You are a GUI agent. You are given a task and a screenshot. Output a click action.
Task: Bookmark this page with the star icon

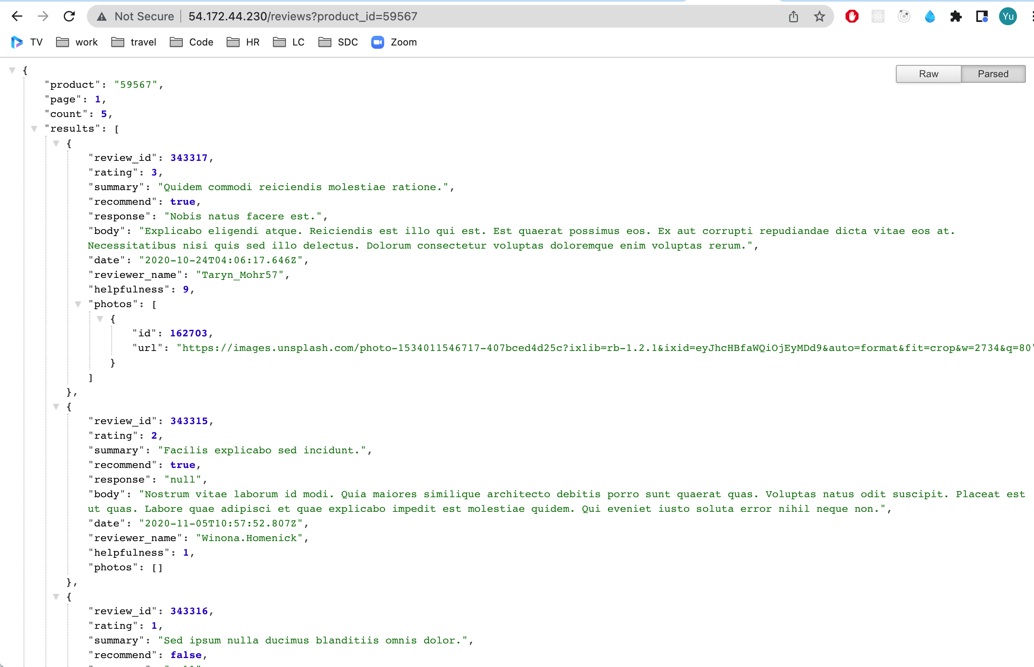819,17
